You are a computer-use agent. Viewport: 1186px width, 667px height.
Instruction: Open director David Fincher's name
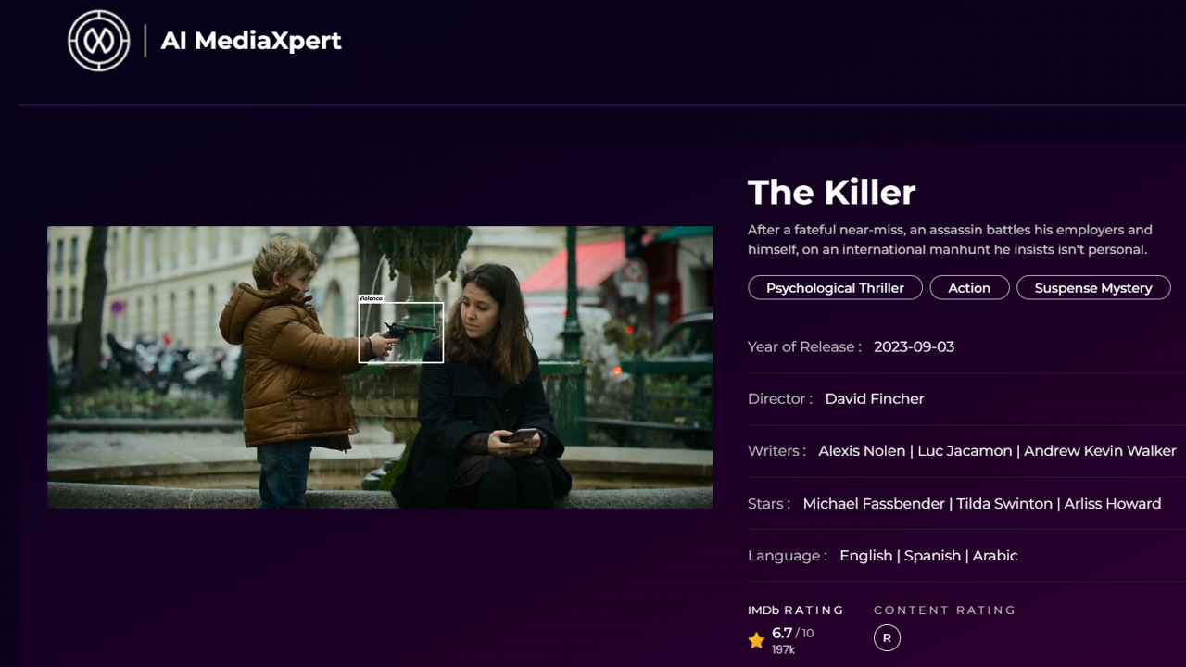click(x=874, y=398)
